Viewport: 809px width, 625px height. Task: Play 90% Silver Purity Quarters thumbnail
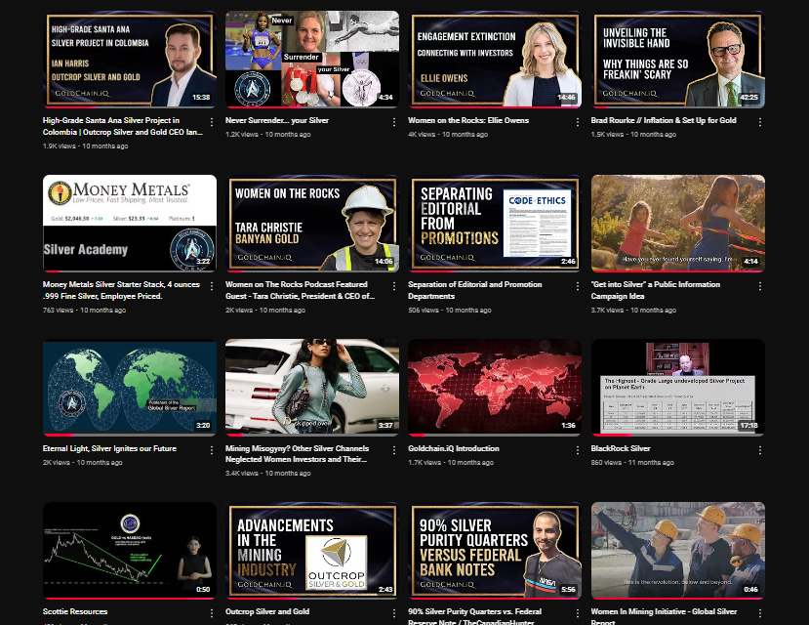495,551
